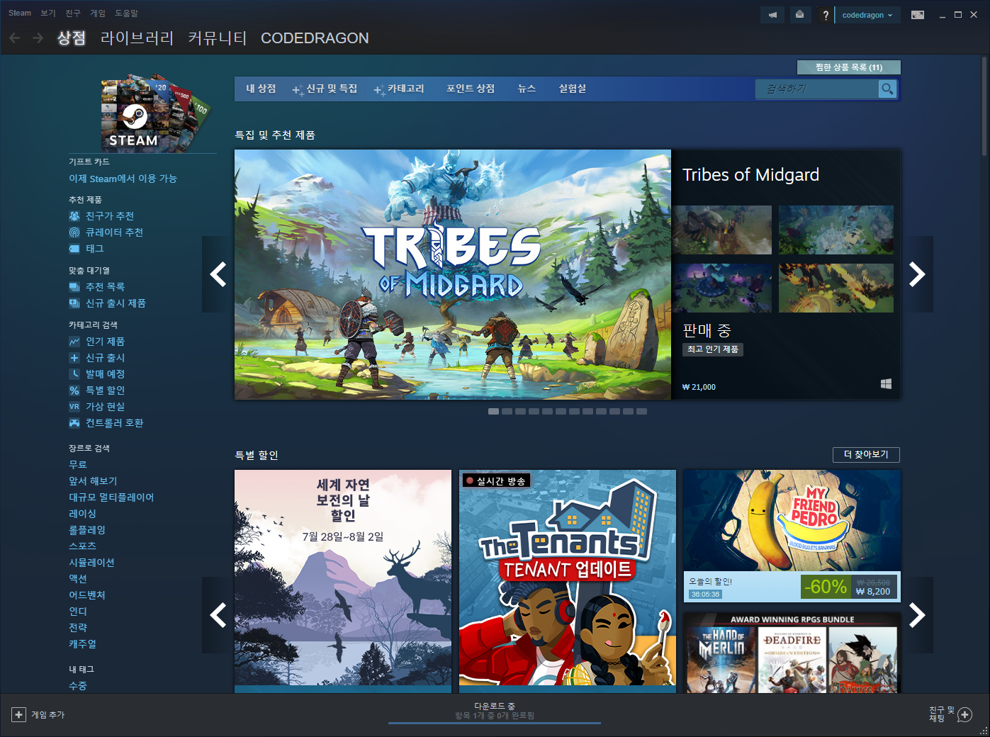Open the Steam menu
This screenshot has width=990, height=737.
[x=20, y=13]
